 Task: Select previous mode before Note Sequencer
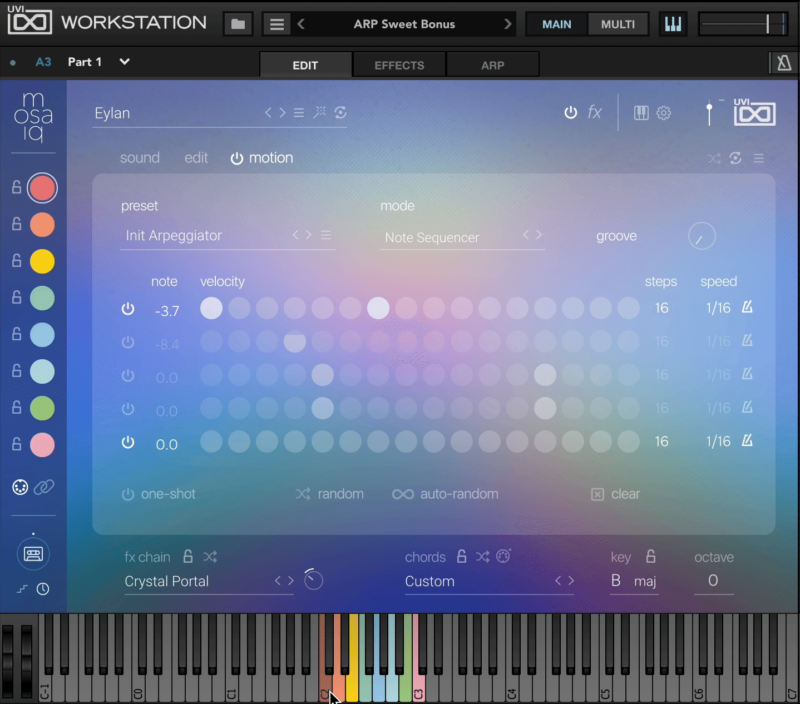pos(526,235)
